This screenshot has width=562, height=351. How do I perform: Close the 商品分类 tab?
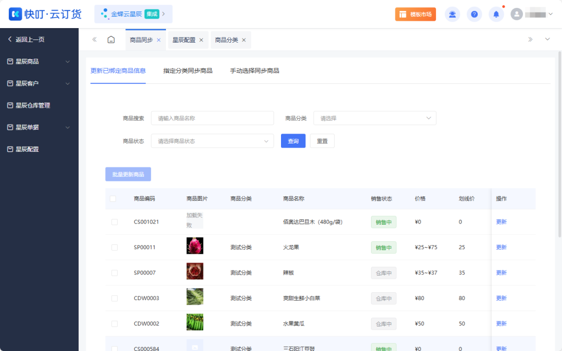click(x=244, y=40)
